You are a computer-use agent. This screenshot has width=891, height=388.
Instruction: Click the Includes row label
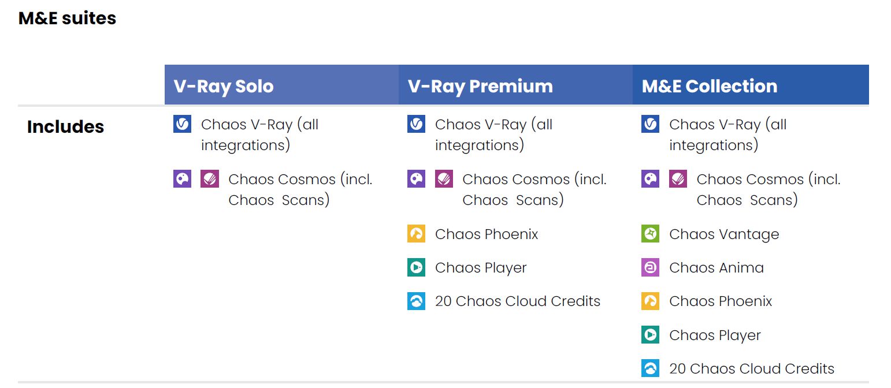pos(65,126)
